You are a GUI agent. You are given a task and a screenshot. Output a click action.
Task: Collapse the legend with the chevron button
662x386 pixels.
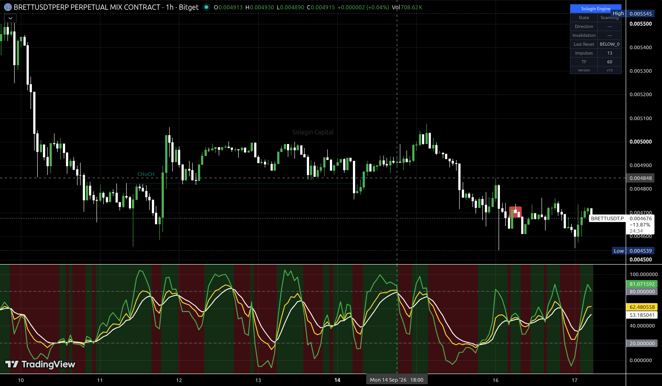click(x=10, y=19)
